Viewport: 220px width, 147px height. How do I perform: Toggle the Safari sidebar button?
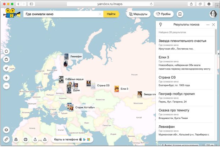(x=32, y=4)
